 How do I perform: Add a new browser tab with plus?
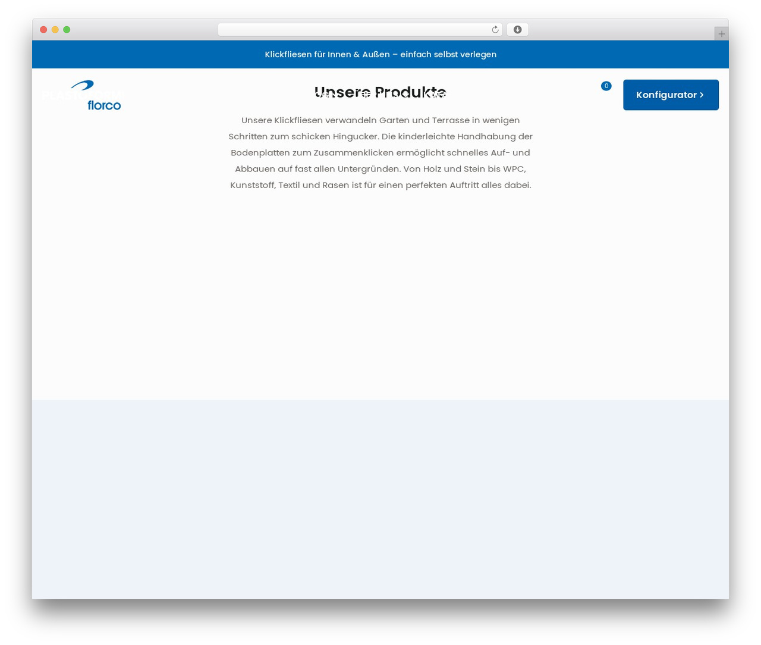721,34
